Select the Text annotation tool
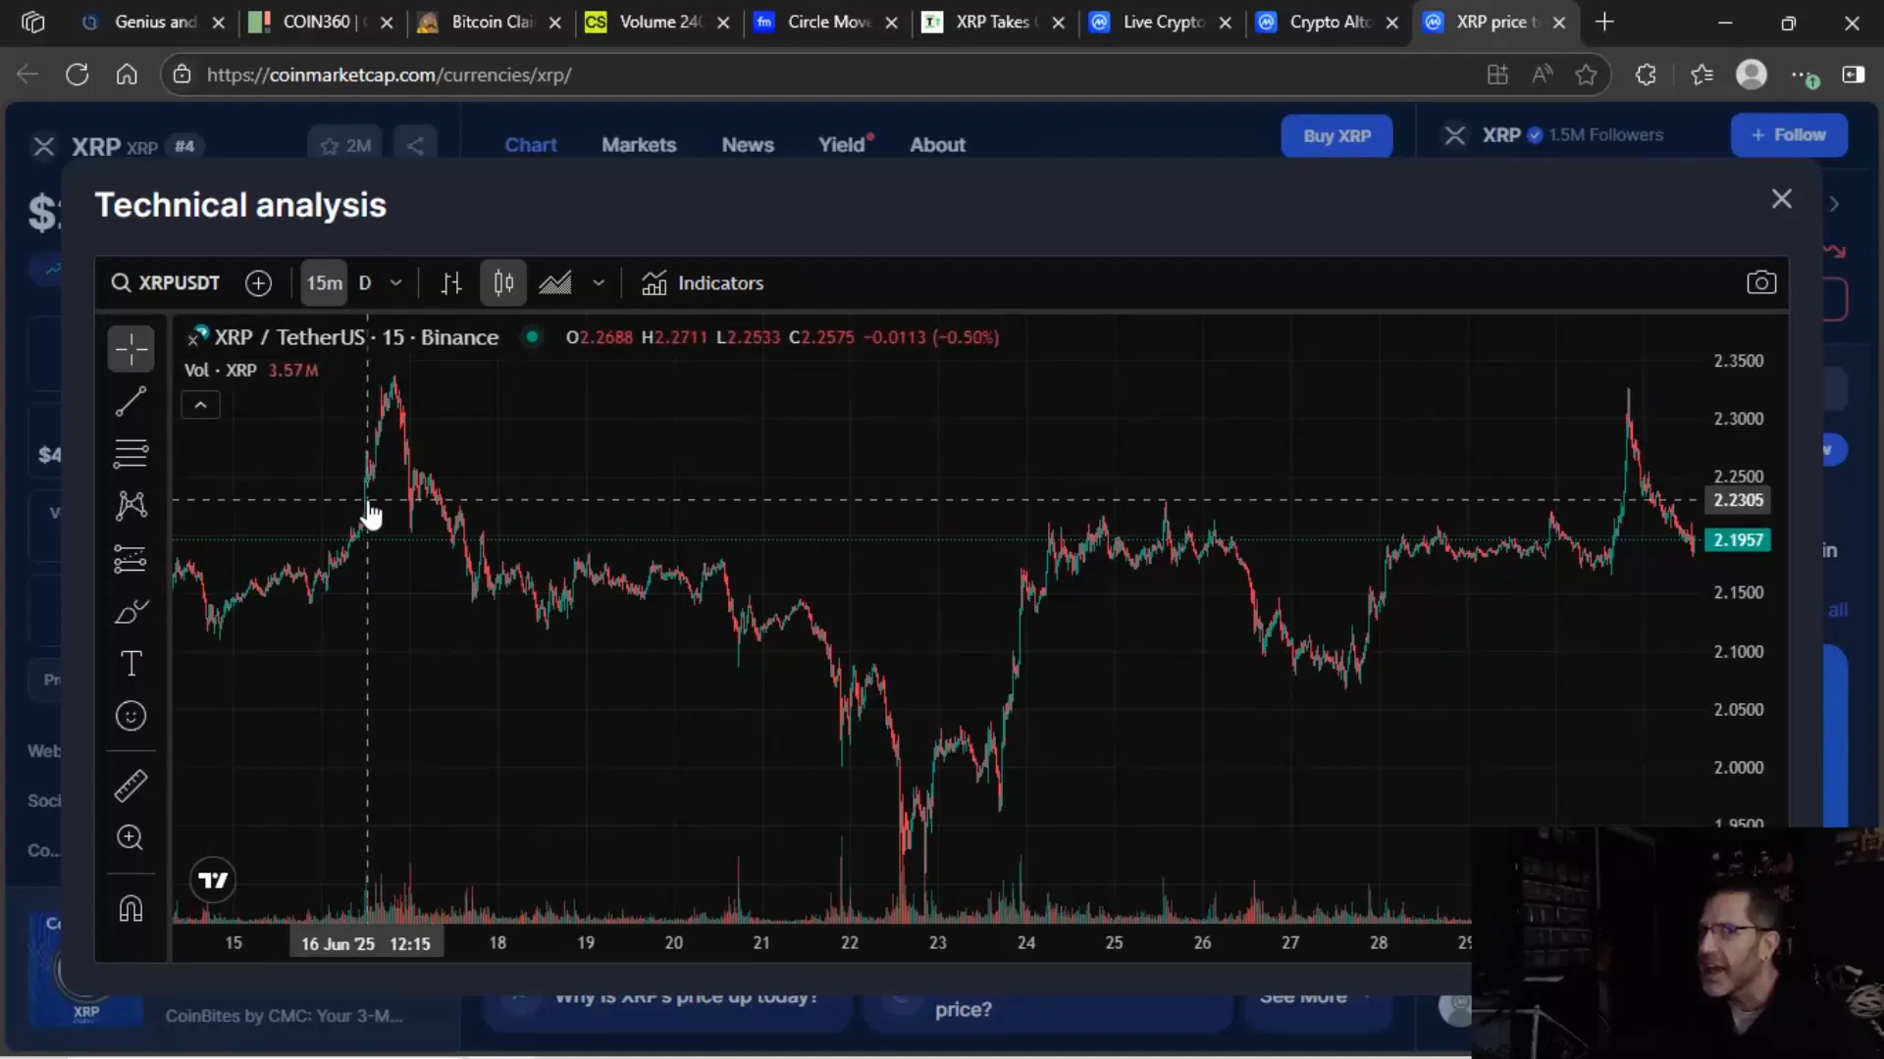 coord(131,664)
